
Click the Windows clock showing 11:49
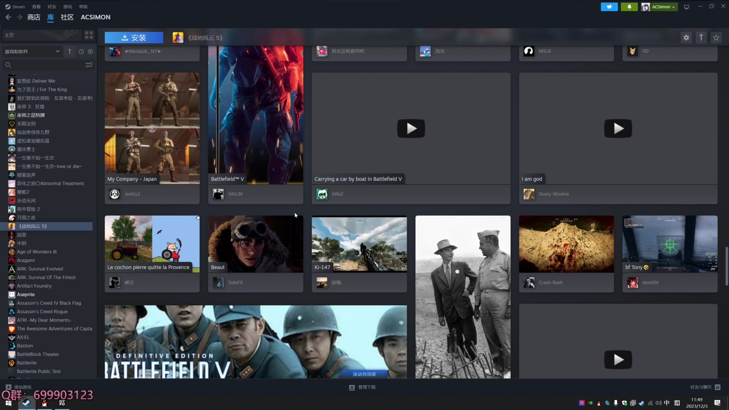point(697,400)
